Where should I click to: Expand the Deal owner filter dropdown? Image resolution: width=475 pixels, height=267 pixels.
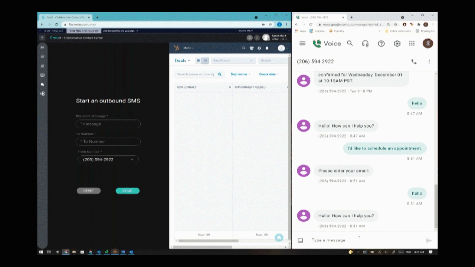[240, 74]
